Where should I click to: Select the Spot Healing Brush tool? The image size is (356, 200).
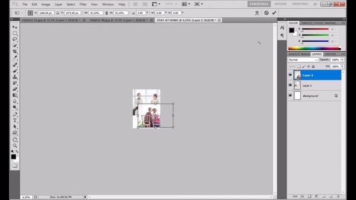[15, 64]
